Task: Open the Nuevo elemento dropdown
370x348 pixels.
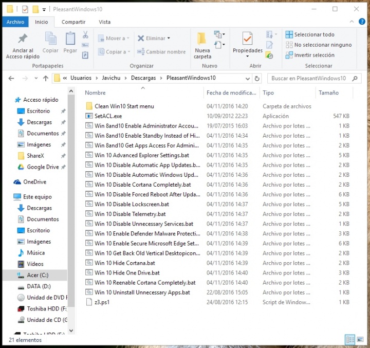Action: point(219,34)
